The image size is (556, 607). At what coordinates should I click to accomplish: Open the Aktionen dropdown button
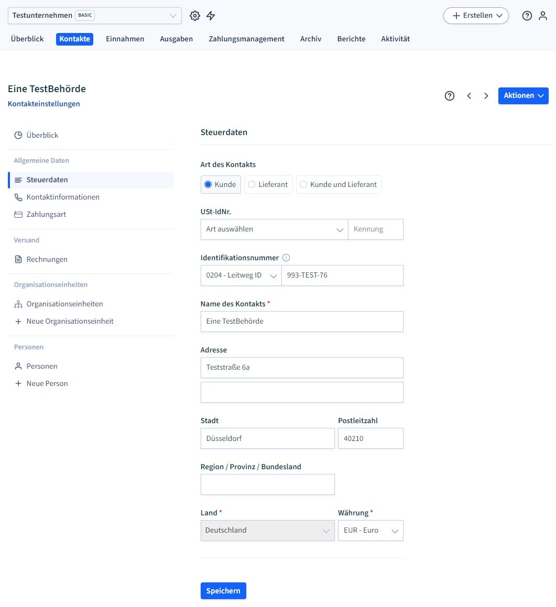[523, 96]
